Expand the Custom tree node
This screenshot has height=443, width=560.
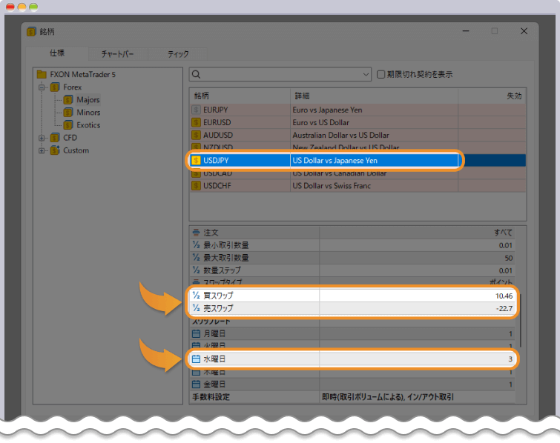point(42,150)
